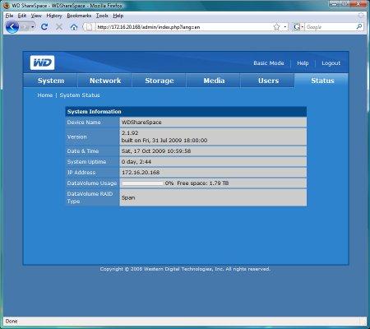Click the WD logo in header
This screenshot has height=329, width=370.
tap(42, 63)
